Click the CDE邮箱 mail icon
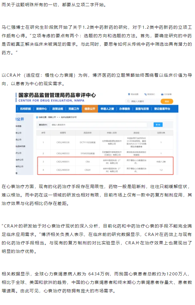 162,94
